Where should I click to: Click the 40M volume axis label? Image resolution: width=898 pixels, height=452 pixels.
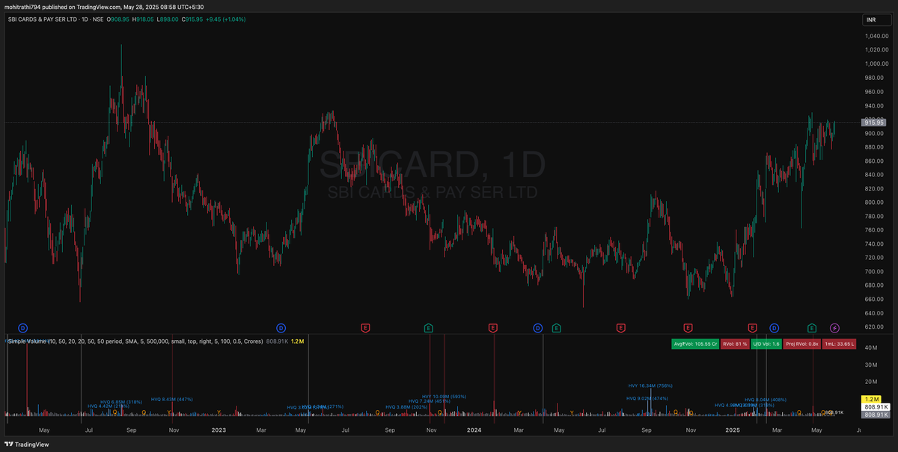coord(872,348)
